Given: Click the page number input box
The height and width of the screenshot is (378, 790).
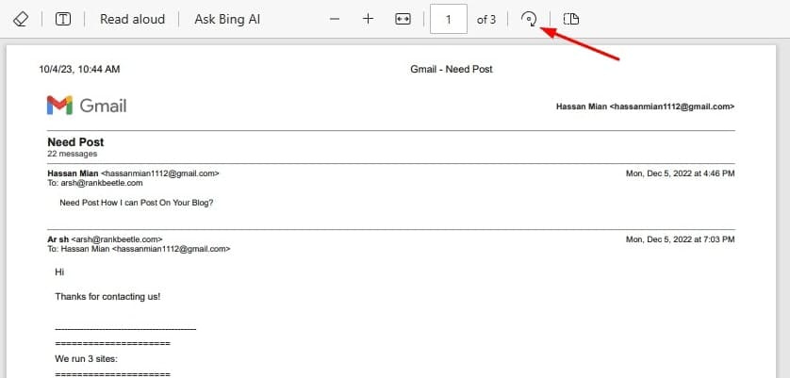Looking at the screenshot, I should coord(449,19).
